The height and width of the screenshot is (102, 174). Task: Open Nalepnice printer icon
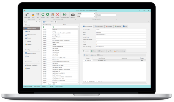coord(73,14)
